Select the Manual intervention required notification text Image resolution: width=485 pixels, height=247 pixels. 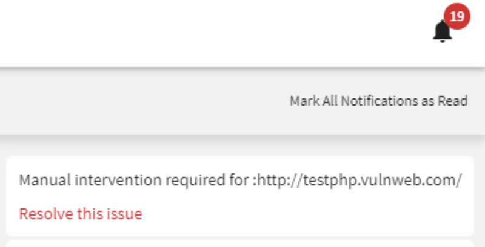[x=240, y=180]
